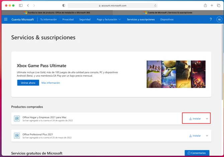The width and height of the screenshot is (224, 157).
Task: Open the Dispositivos navigation item
Action: point(167,19)
